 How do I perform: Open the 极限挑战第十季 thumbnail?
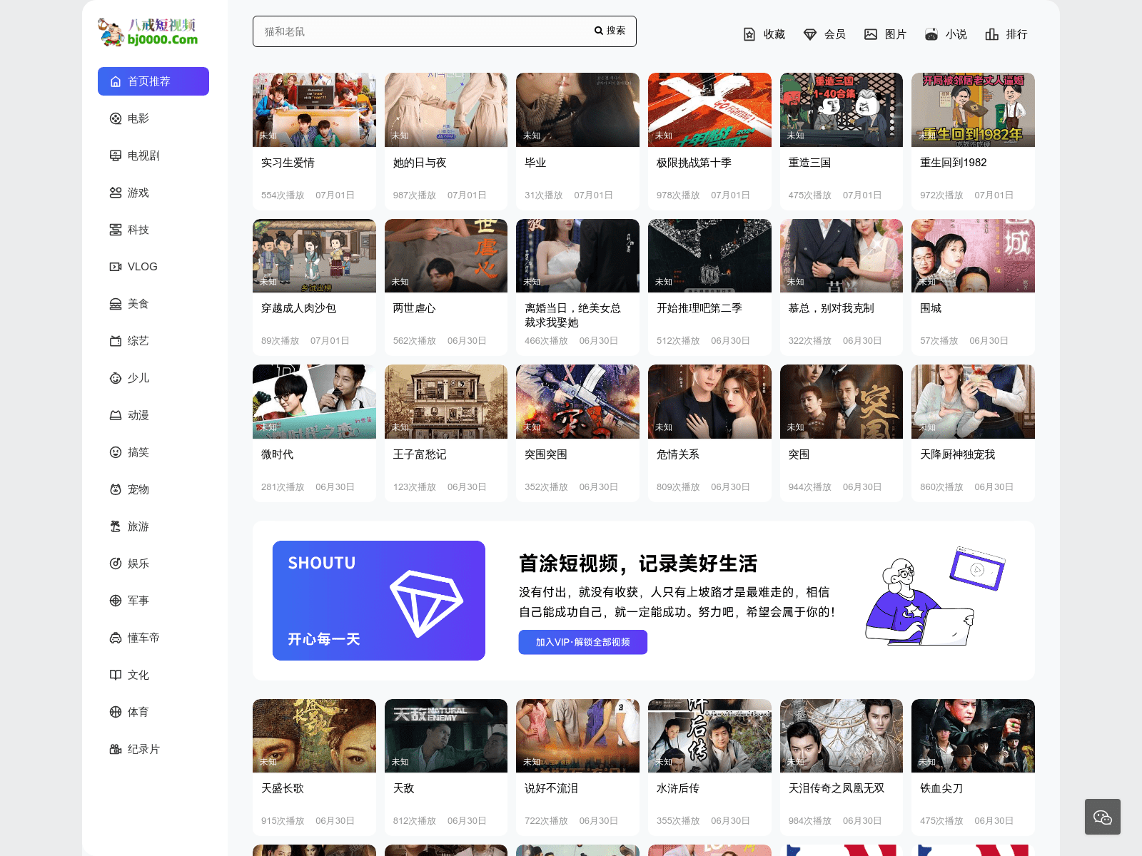point(709,110)
